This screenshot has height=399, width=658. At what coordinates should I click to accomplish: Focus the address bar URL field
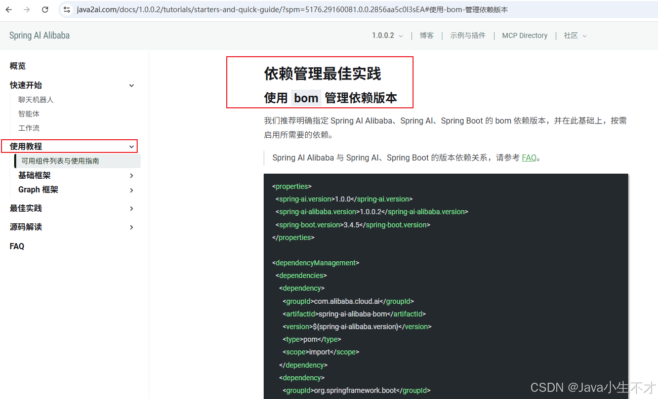pyautogui.click(x=292, y=10)
